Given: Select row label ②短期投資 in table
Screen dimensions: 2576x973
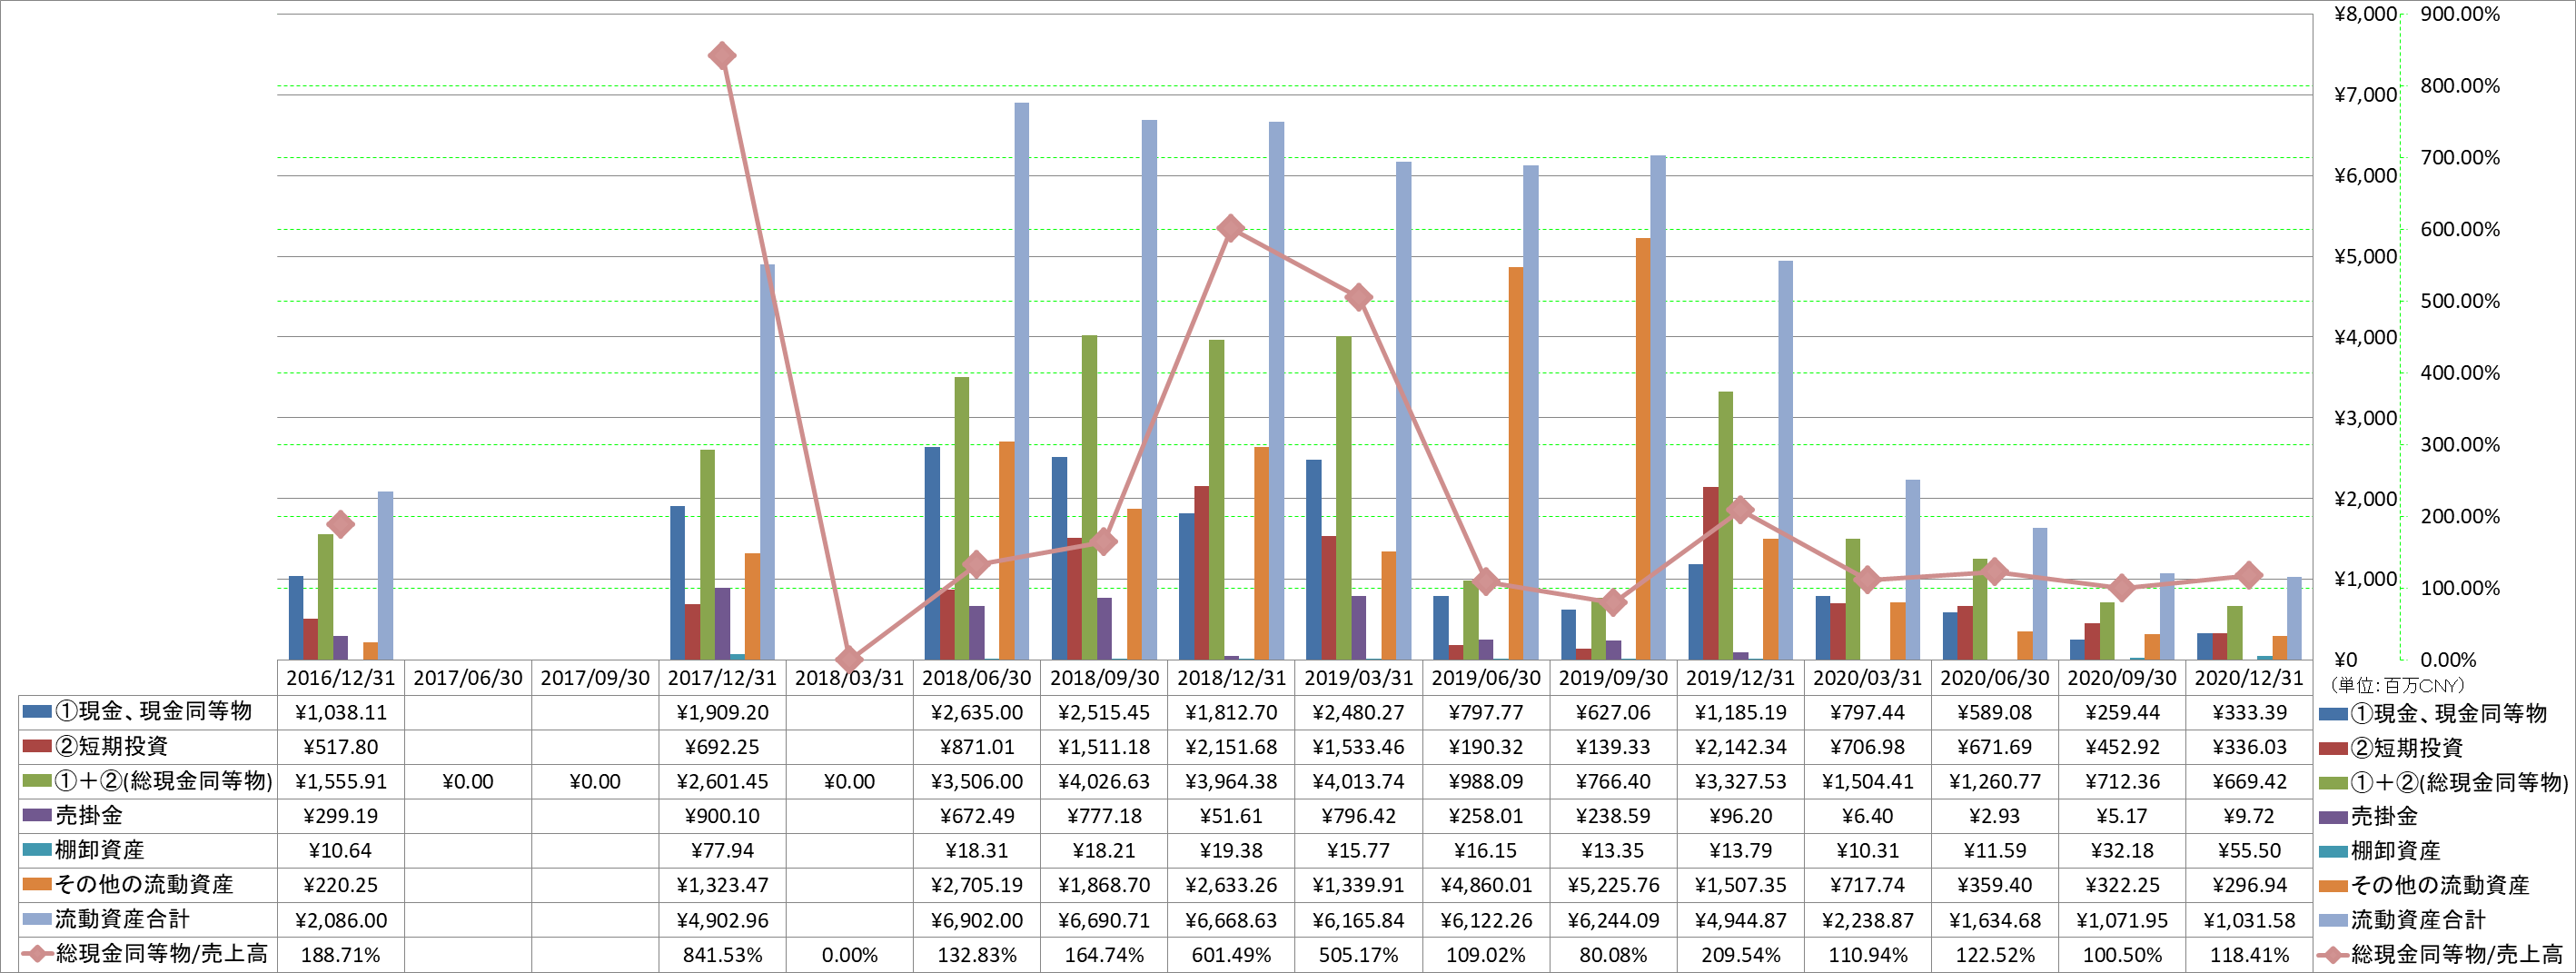Looking at the screenshot, I should point(110,746).
